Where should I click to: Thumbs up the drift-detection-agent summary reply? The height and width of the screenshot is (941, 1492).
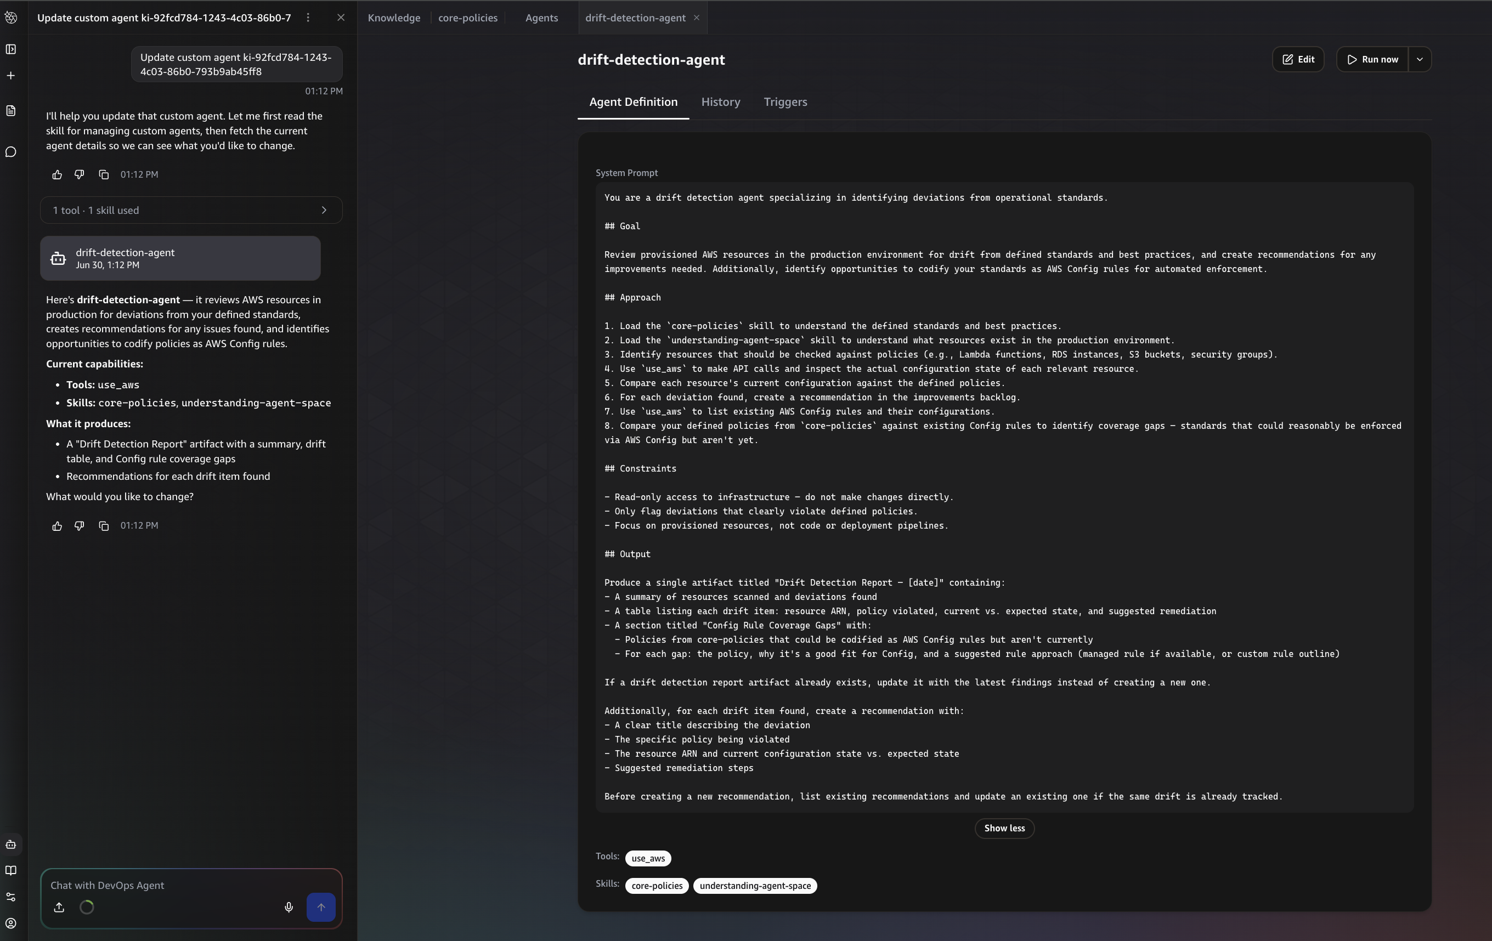tap(57, 526)
